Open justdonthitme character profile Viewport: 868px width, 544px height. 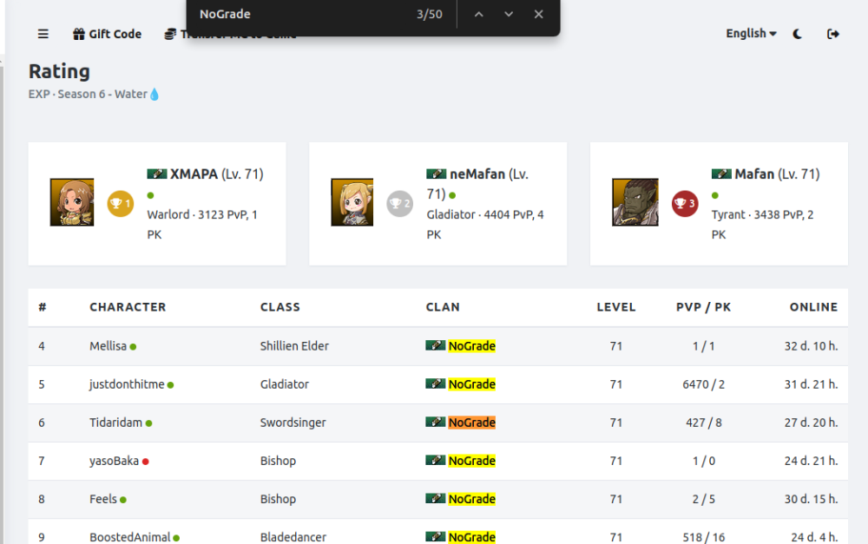[x=127, y=384]
